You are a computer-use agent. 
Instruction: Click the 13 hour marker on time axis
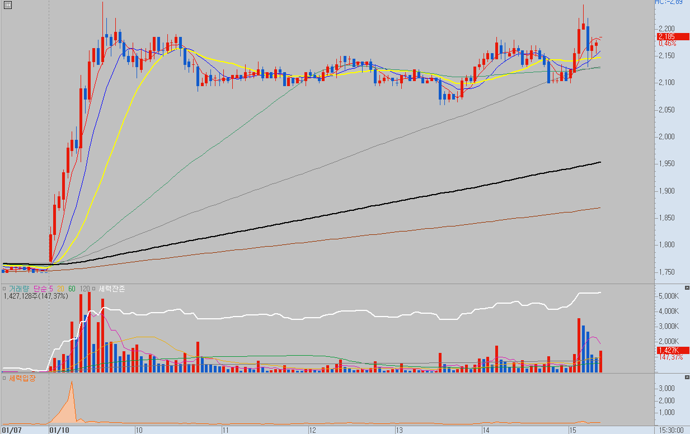pyautogui.click(x=400, y=430)
